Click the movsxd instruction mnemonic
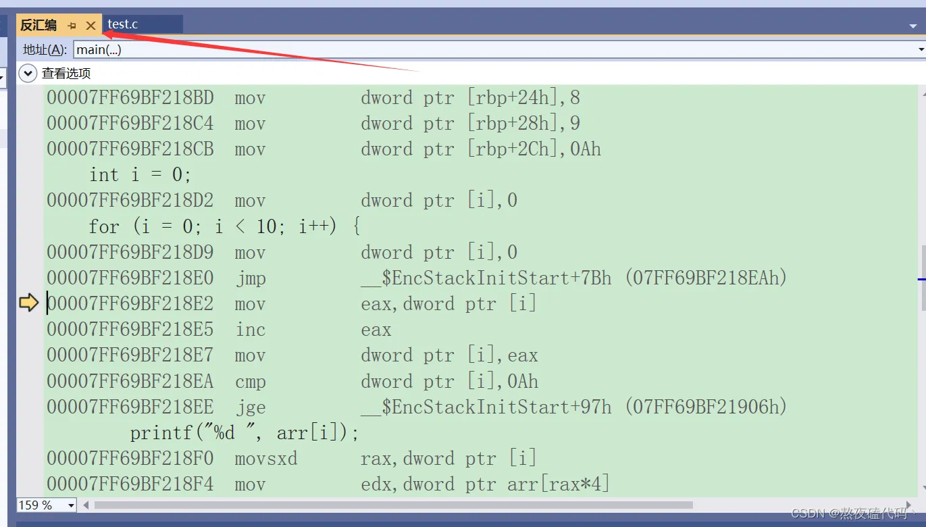 click(x=266, y=459)
